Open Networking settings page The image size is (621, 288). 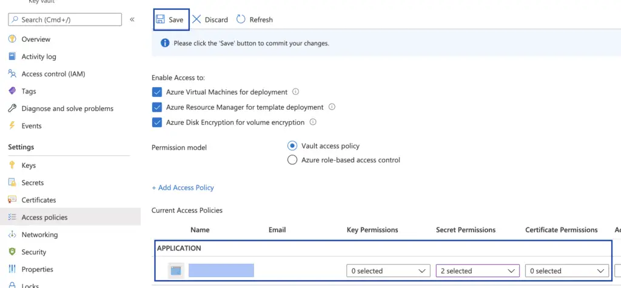(39, 235)
